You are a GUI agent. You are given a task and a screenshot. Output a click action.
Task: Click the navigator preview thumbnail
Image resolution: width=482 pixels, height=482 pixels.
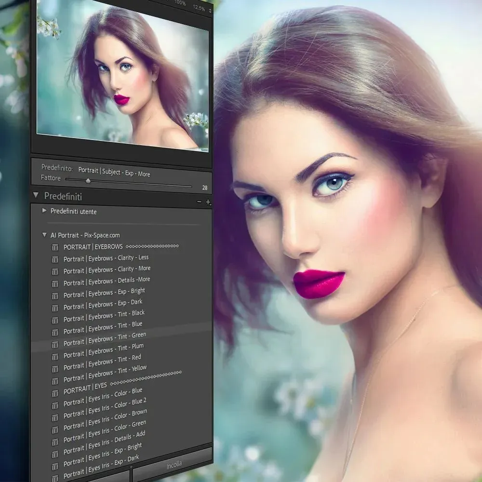point(122,77)
